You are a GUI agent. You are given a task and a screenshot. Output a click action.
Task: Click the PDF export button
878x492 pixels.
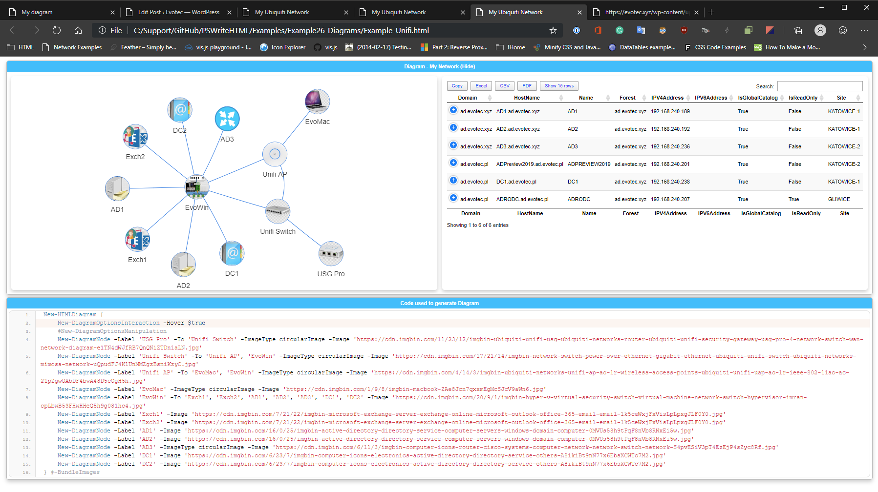527,85
